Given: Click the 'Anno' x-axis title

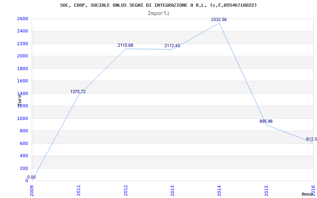Looking at the screenshot, I should 307,194.
